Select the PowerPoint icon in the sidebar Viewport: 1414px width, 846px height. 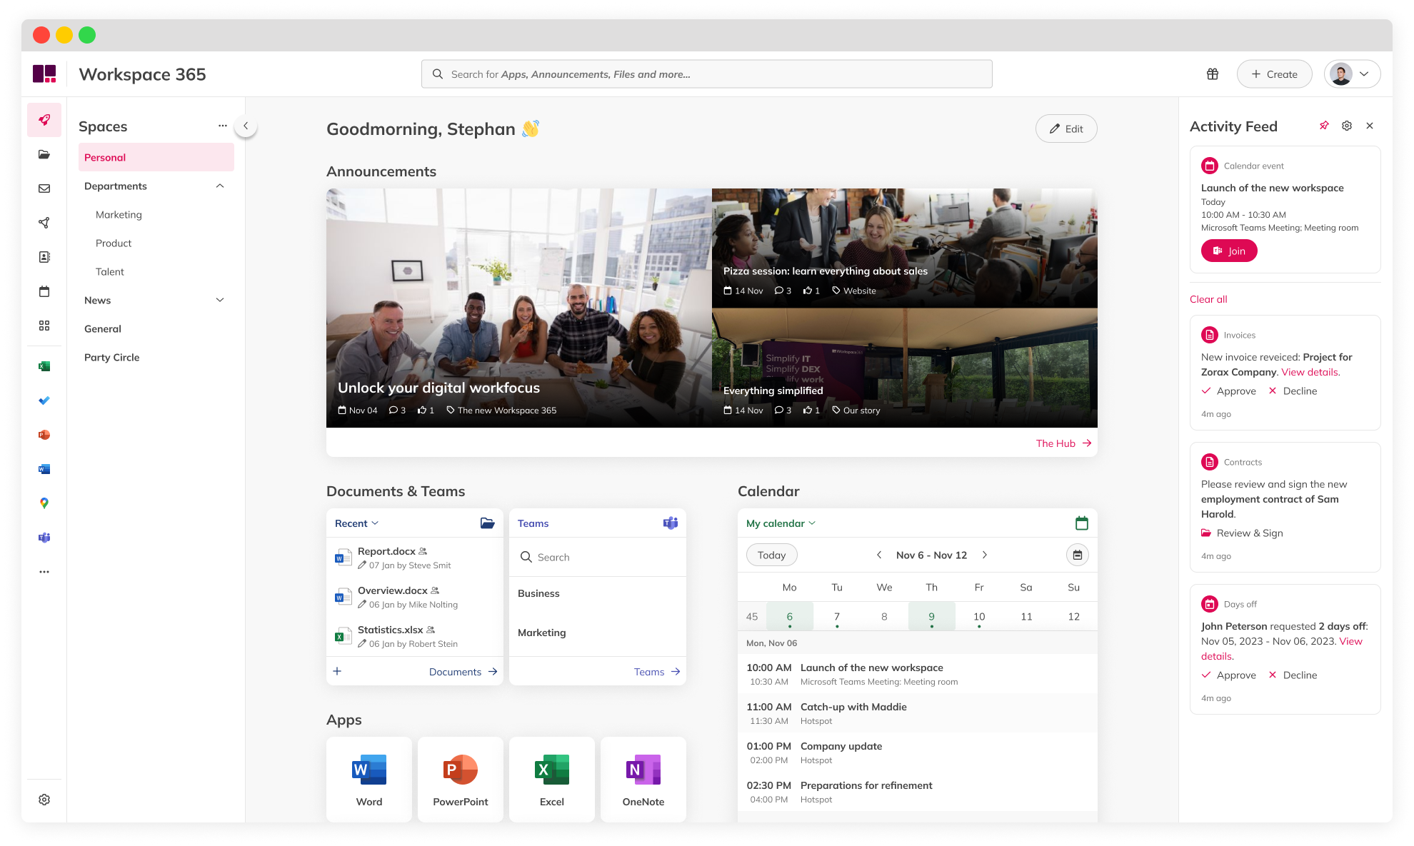point(44,434)
